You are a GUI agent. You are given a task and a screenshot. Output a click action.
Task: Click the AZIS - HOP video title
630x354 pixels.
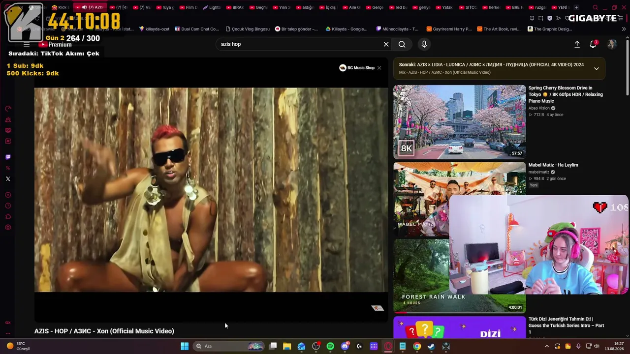tap(104, 331)
